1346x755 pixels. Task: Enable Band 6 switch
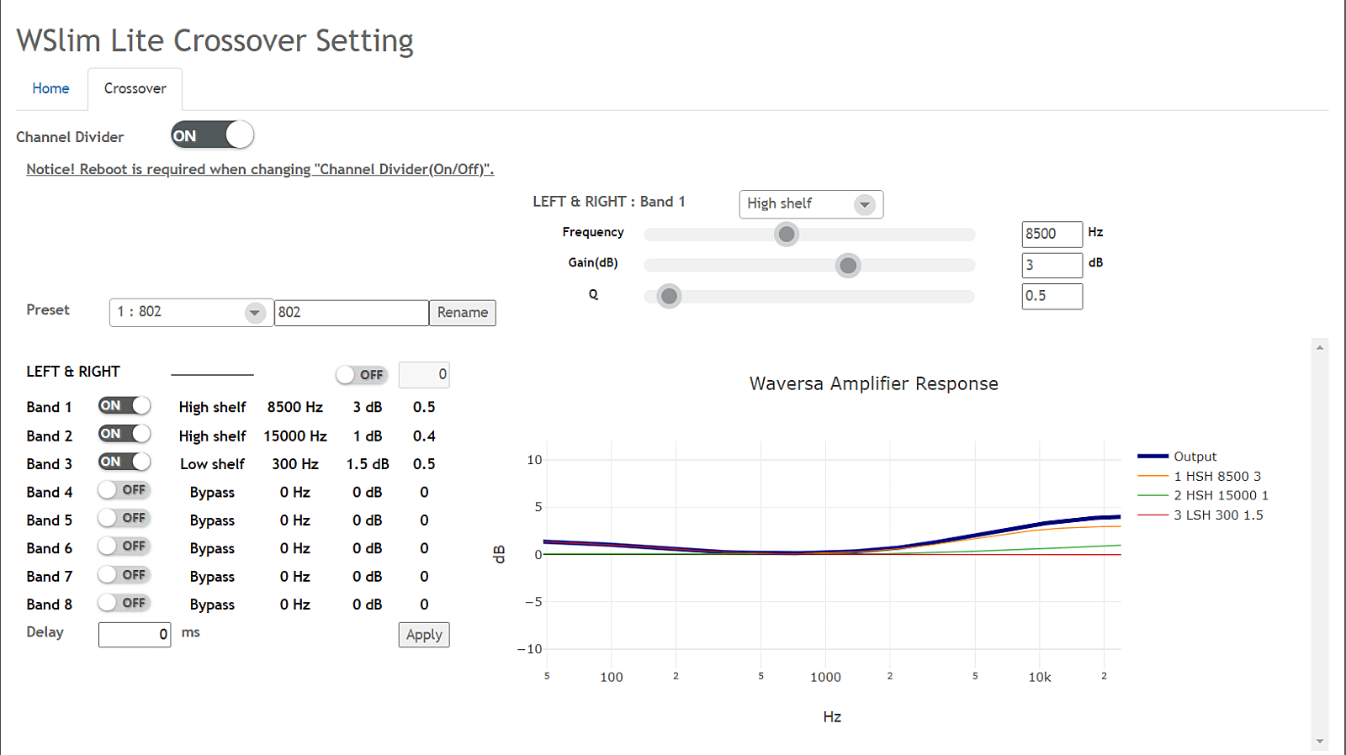click(125, 546)
